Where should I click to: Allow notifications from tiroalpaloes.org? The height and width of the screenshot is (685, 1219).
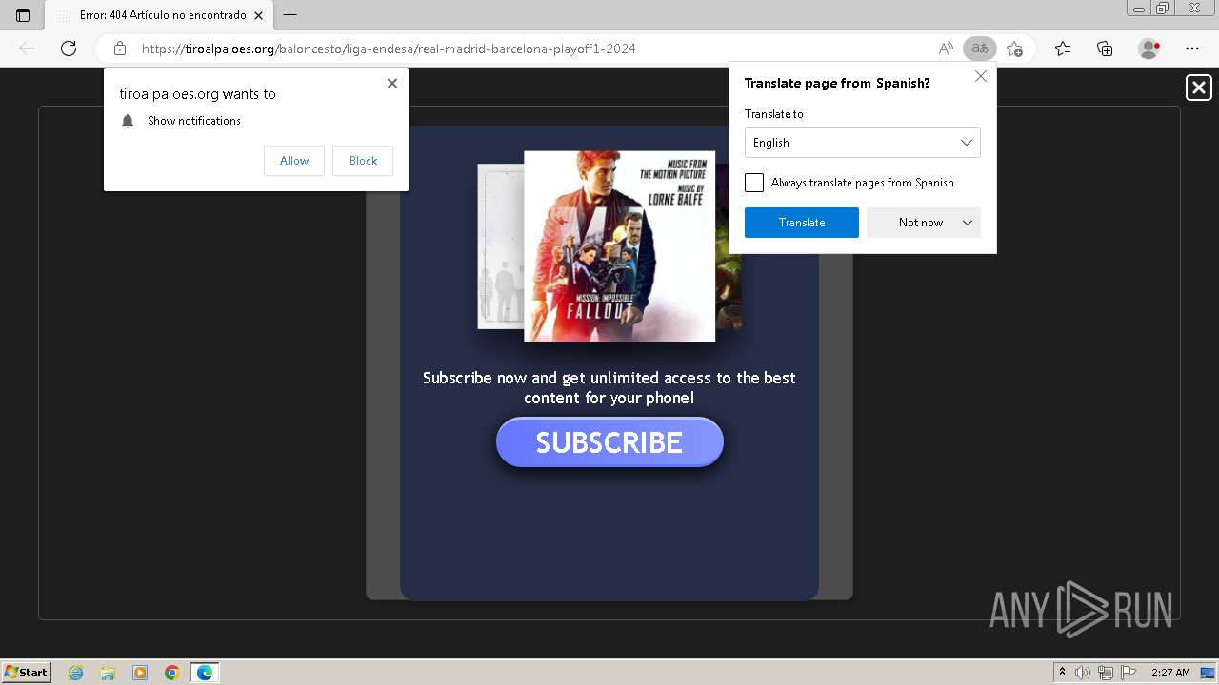pyautogui.click(x=294, y=161)
